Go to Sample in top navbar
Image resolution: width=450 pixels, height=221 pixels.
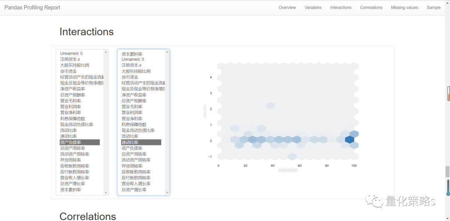[433, 8]
